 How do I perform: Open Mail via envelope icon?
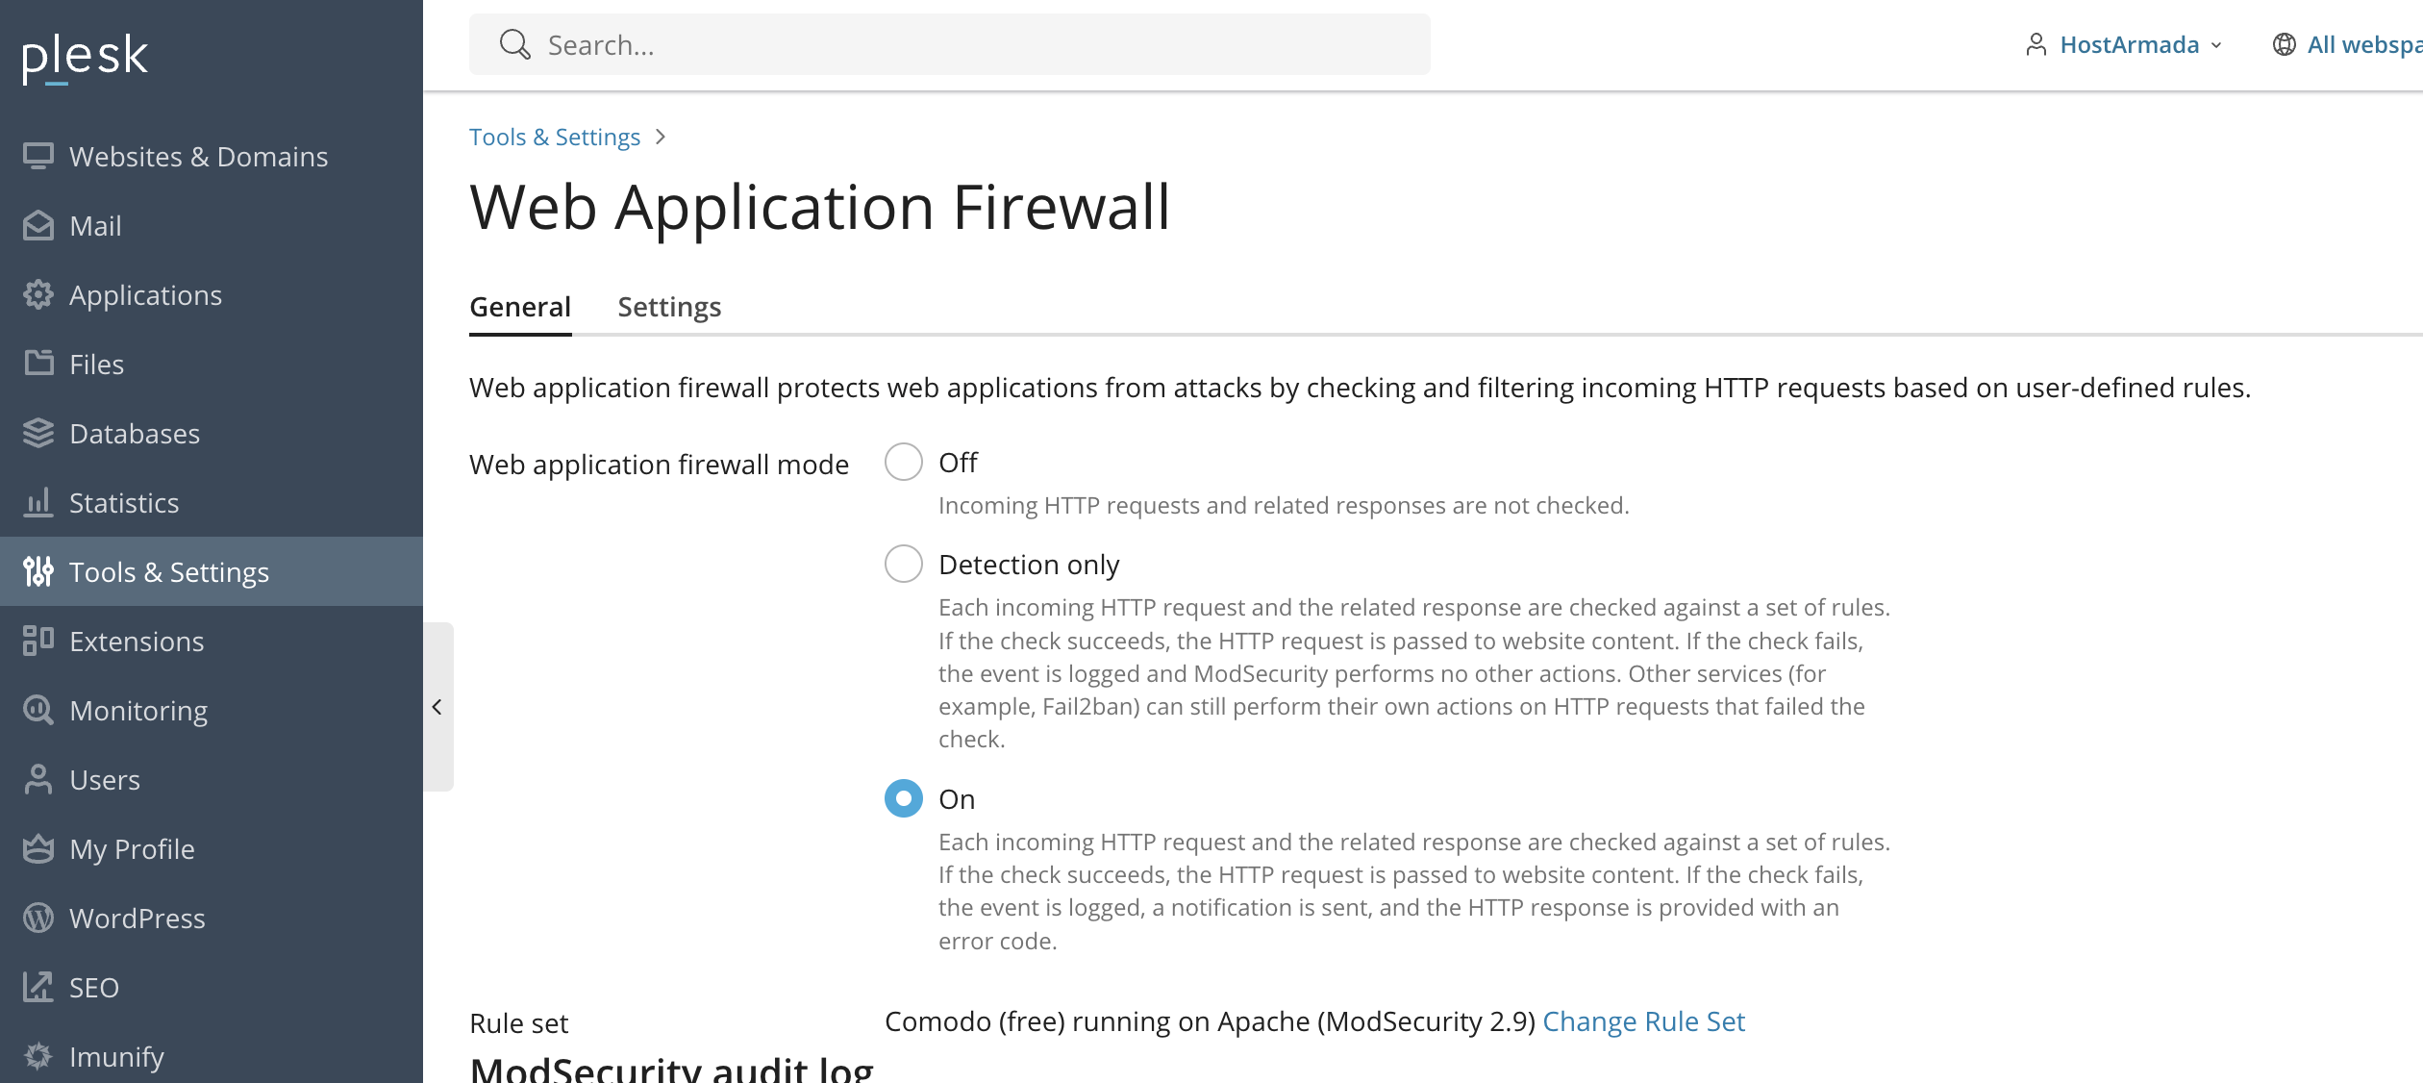38,225
